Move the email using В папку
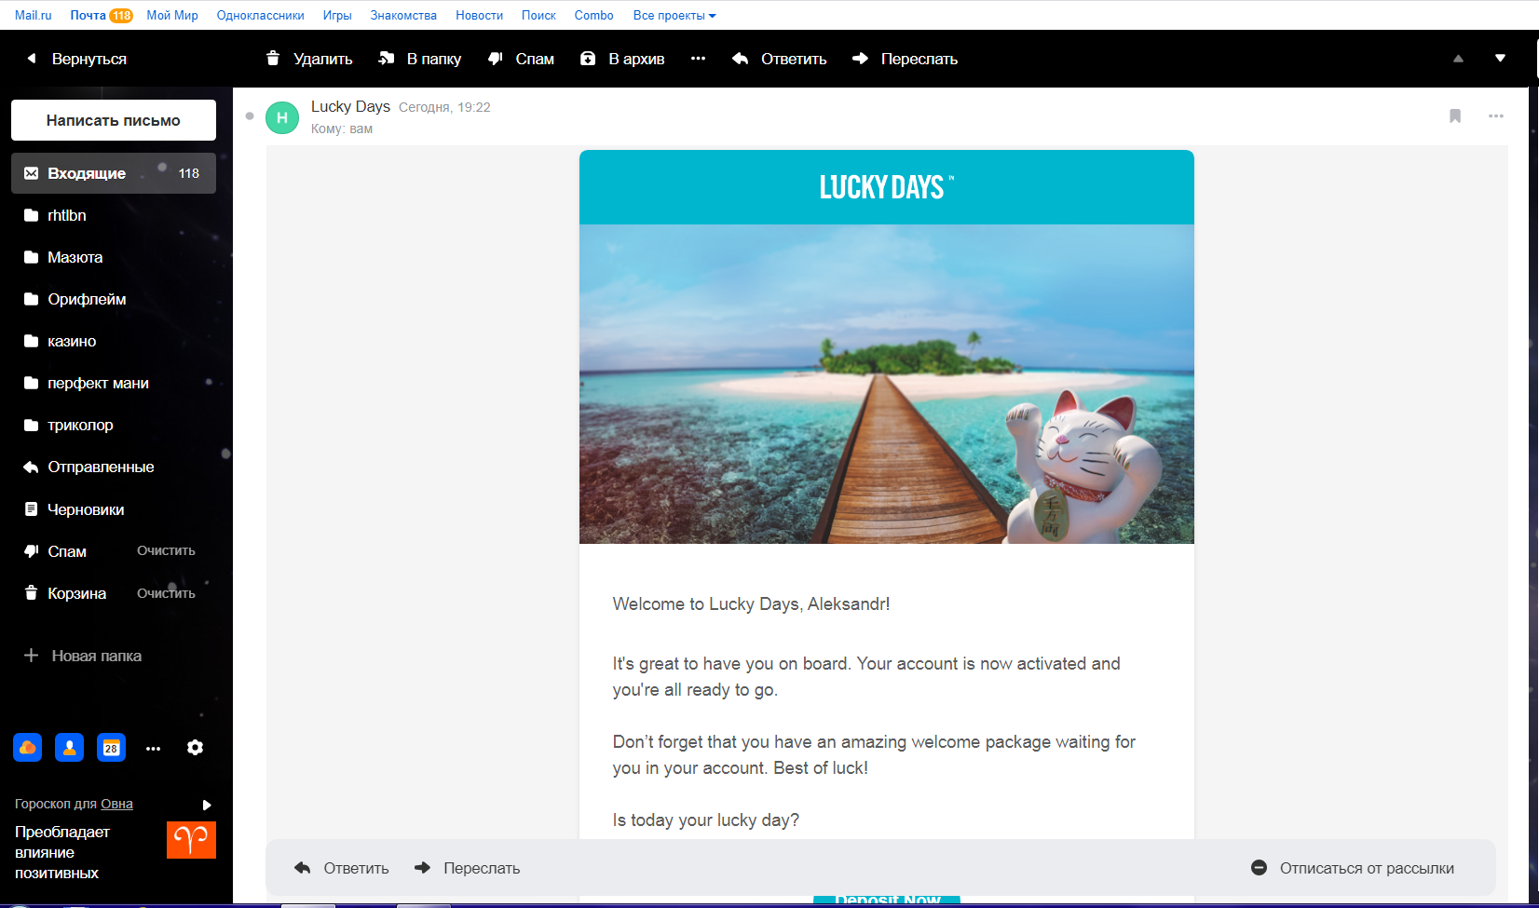The image size is (1539, 908). point(419,59)
